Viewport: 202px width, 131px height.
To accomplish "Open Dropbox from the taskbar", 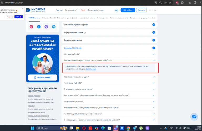I will (x=122, y=128).
